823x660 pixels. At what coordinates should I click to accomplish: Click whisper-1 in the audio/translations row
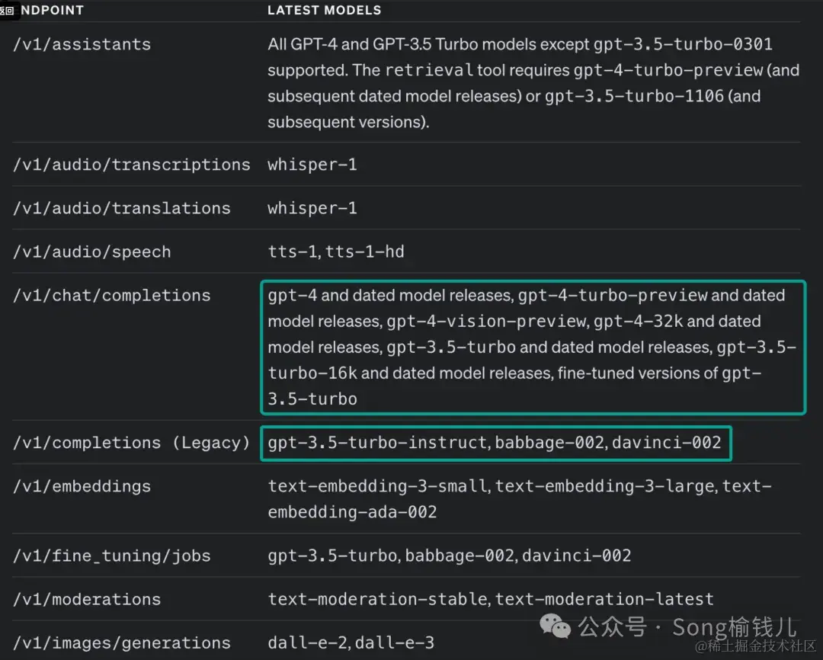tap(312, 208)
